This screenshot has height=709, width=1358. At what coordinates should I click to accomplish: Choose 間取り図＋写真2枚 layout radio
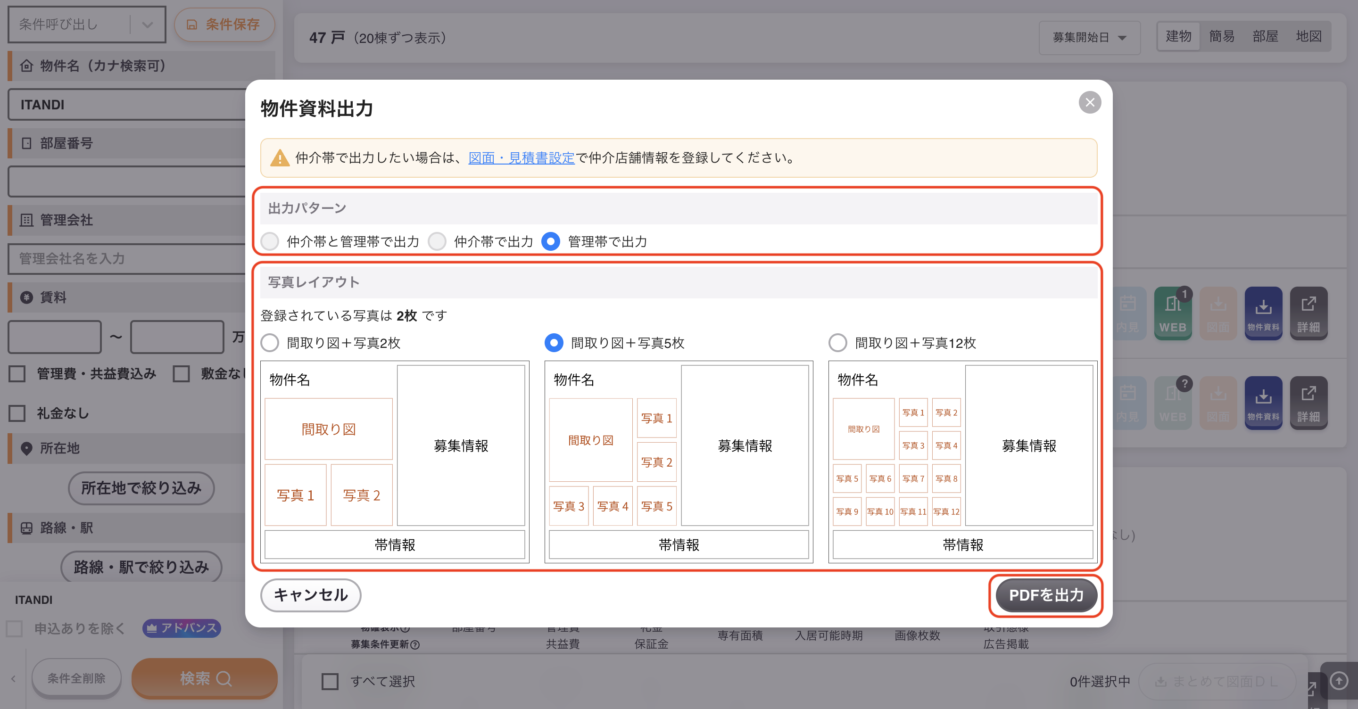pyautogui.click(x=270, y=343)
